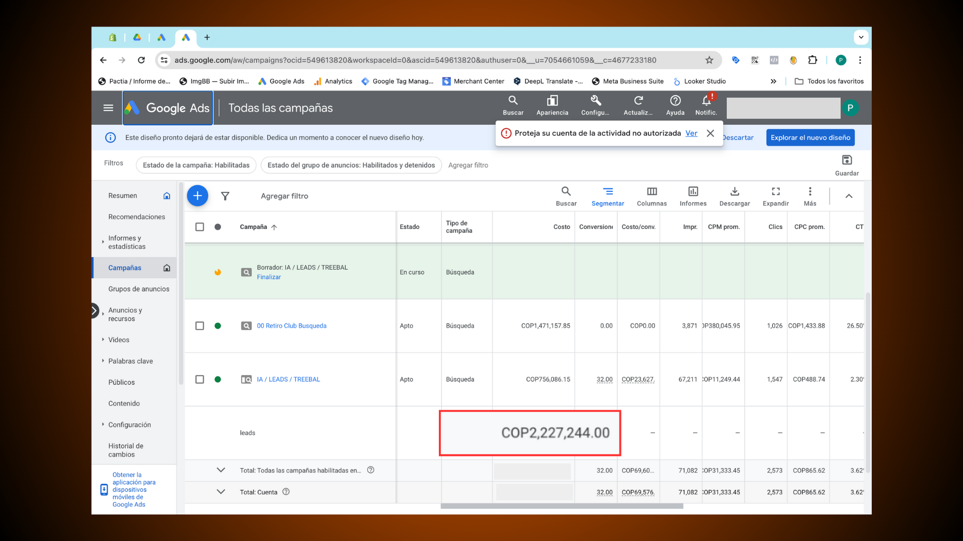Open the Informes chart icon

(x=693, y=192)
